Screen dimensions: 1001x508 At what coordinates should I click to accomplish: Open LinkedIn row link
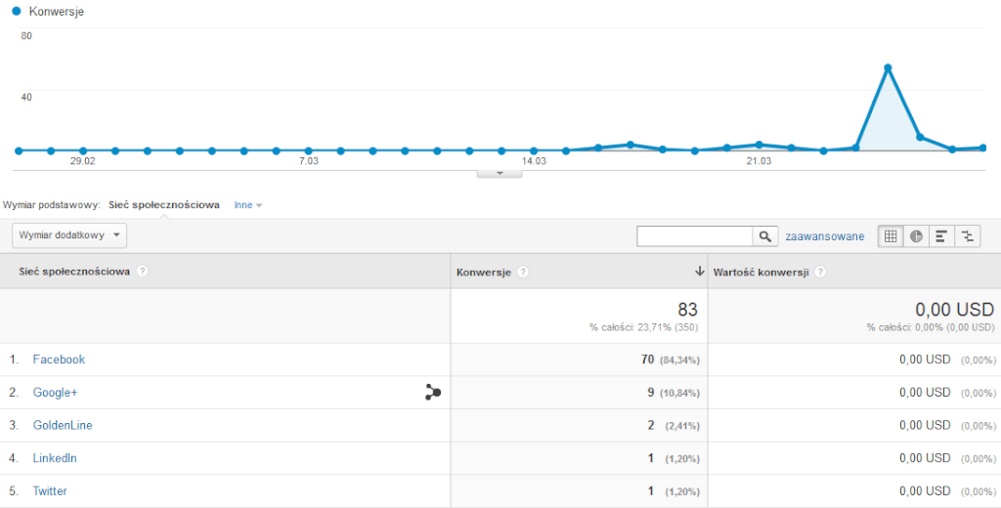click(x=55, y=458)
